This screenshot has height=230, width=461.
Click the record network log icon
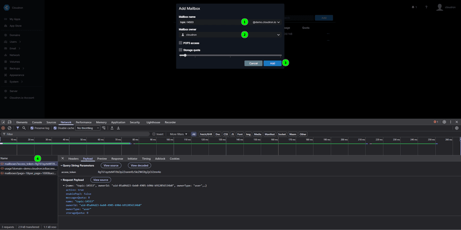click(x=3, y=128)
